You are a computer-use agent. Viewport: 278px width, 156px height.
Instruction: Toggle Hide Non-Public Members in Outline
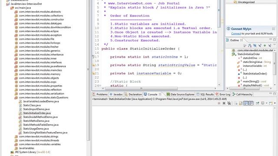265,45
